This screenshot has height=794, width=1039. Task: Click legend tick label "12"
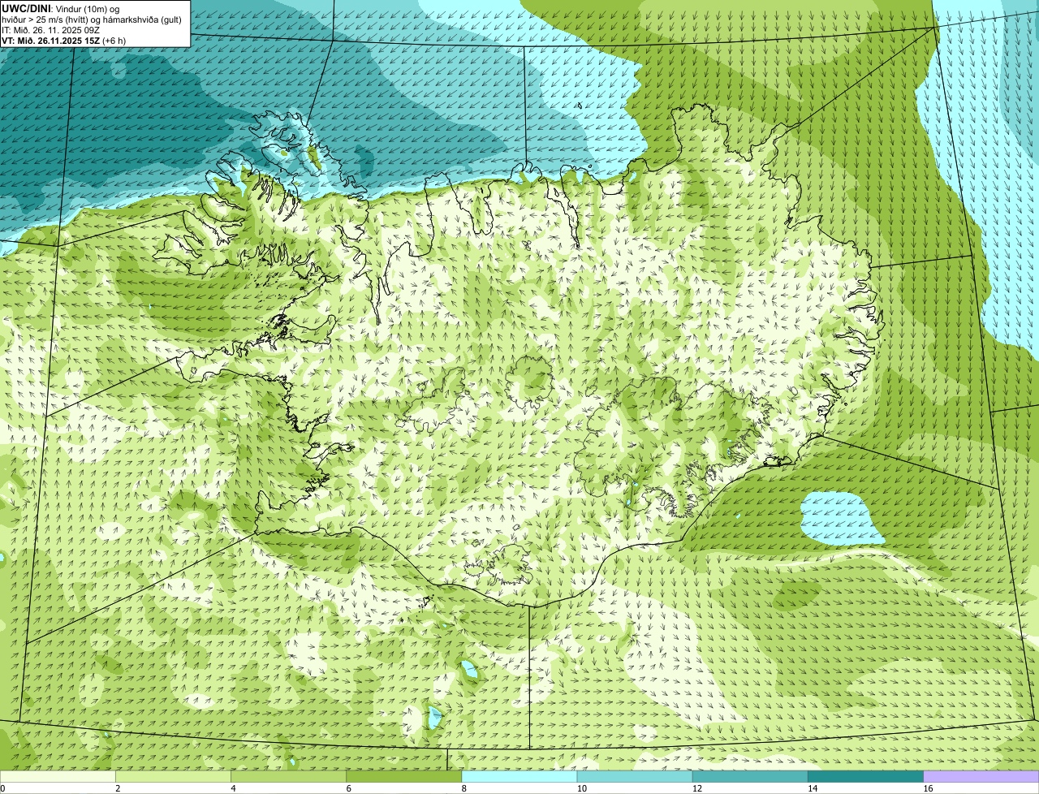[697, 788]
